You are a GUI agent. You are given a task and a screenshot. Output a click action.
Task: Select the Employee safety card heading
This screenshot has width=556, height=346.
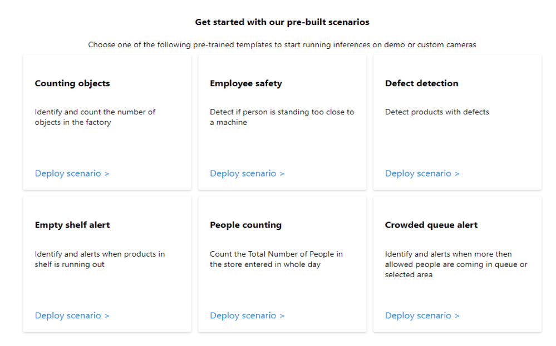coord(246,83)
